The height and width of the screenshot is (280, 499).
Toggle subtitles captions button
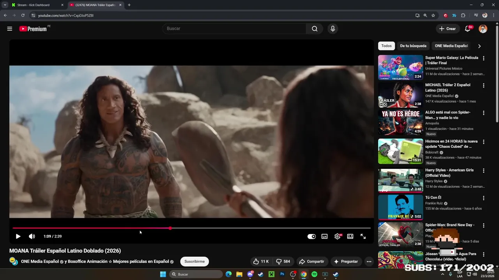point(324,236)
